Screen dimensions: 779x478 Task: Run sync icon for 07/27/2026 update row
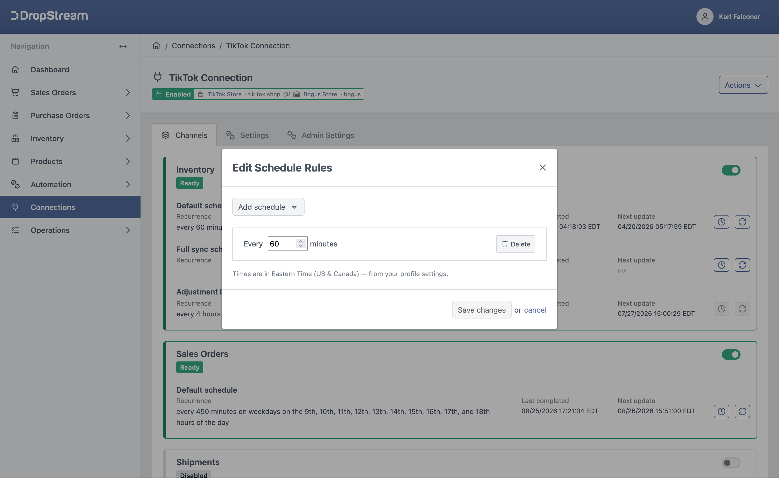click(742, 309)
